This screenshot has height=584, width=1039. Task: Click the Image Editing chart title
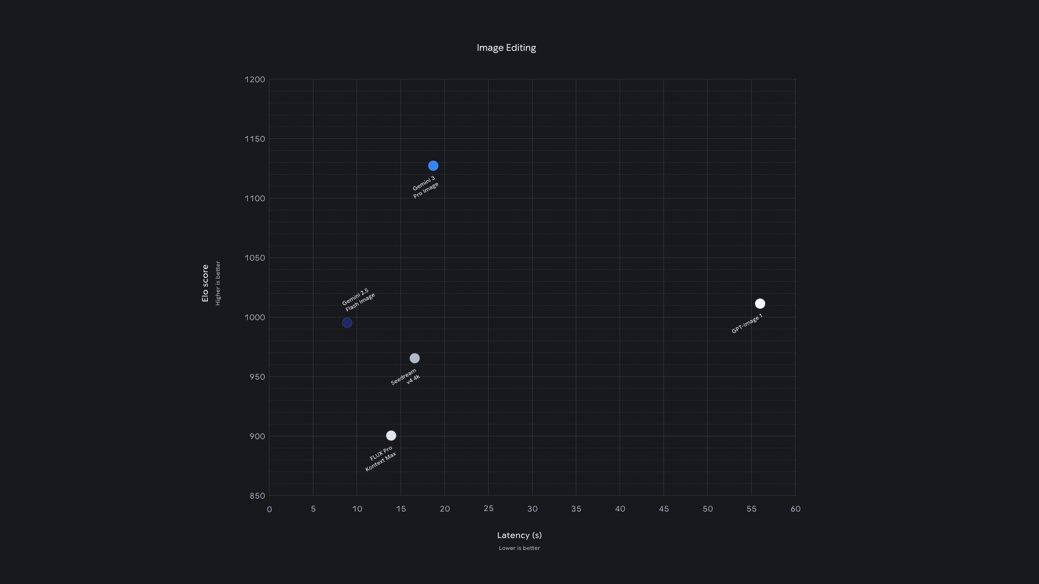(x=506, y=48)
